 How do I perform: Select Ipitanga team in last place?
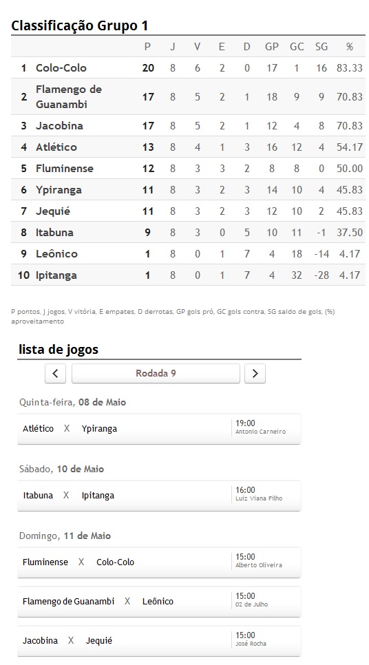pyautogui.click(x=56, y=275)
